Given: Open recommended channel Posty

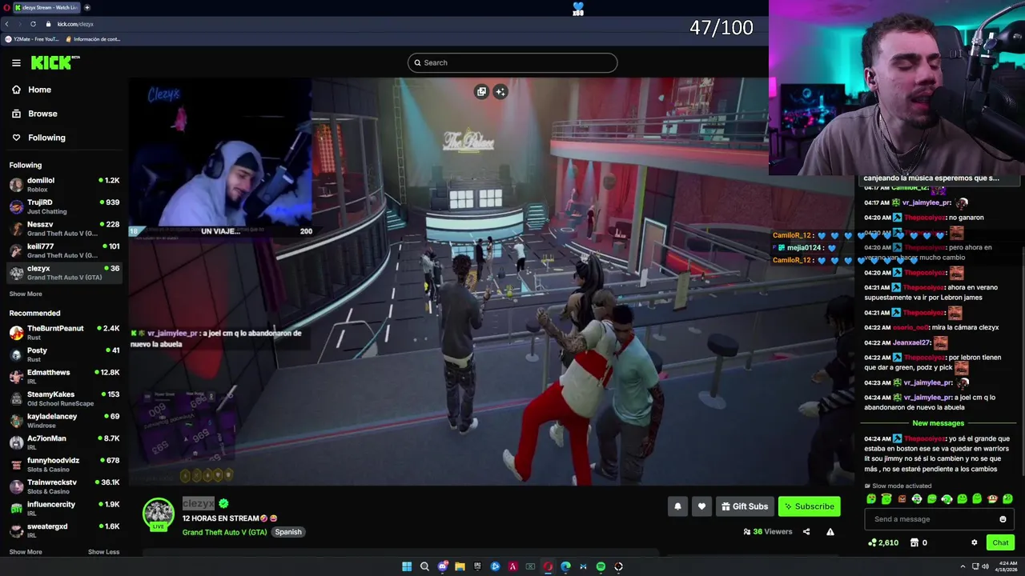Looking at the screenshot, I should [x=64, y=354].
